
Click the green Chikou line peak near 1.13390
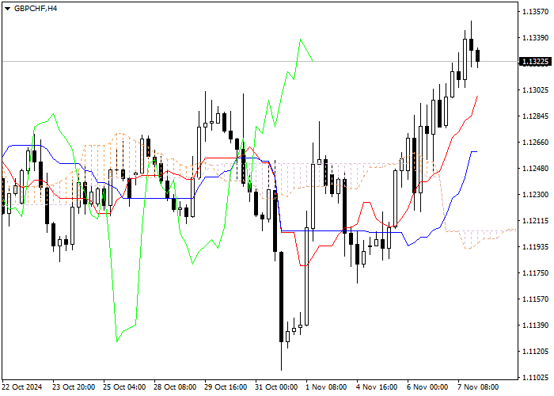pyautogui.click(x=301, y=40)
